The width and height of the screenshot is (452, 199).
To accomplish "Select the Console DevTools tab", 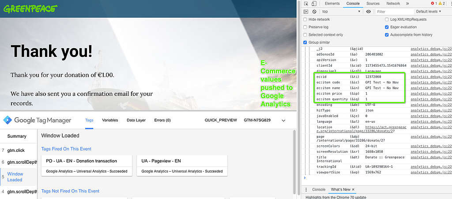I will click(x=353, y=4).
